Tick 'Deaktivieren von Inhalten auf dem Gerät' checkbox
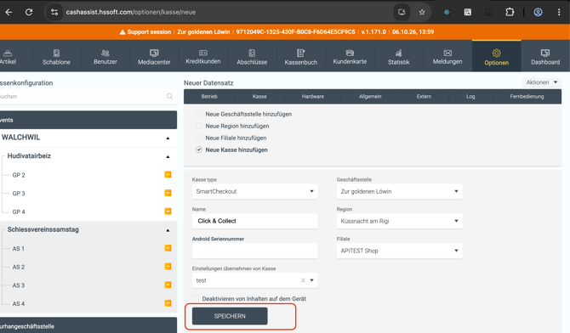Viewport: 570px width, 333px height. click(196, 298)
